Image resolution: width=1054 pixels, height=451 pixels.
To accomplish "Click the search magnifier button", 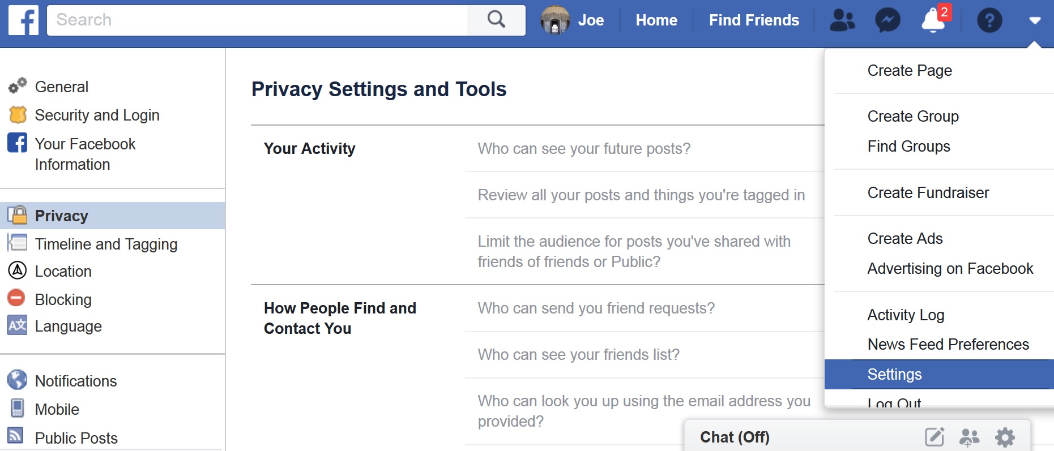I will pos(496,20).
